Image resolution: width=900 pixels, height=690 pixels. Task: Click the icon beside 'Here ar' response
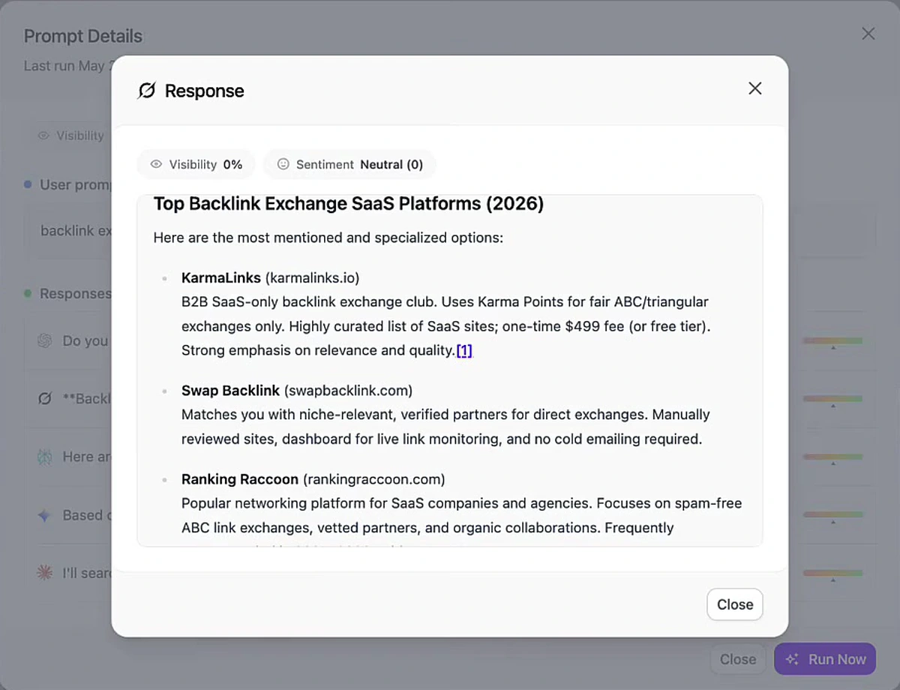(45, 457)
